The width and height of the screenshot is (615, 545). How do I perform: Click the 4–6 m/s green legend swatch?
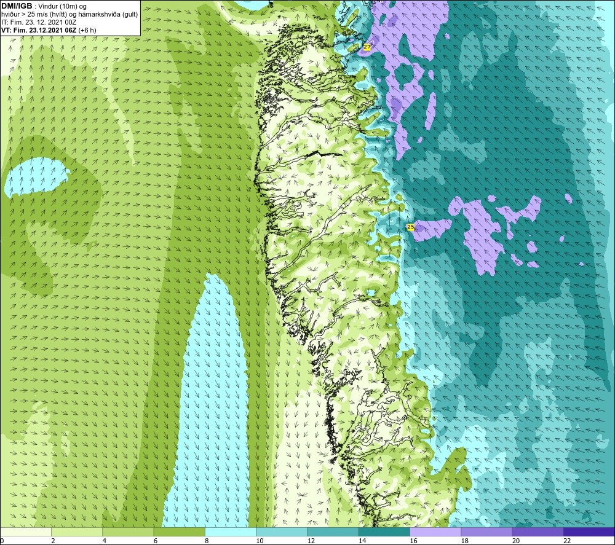128,531
